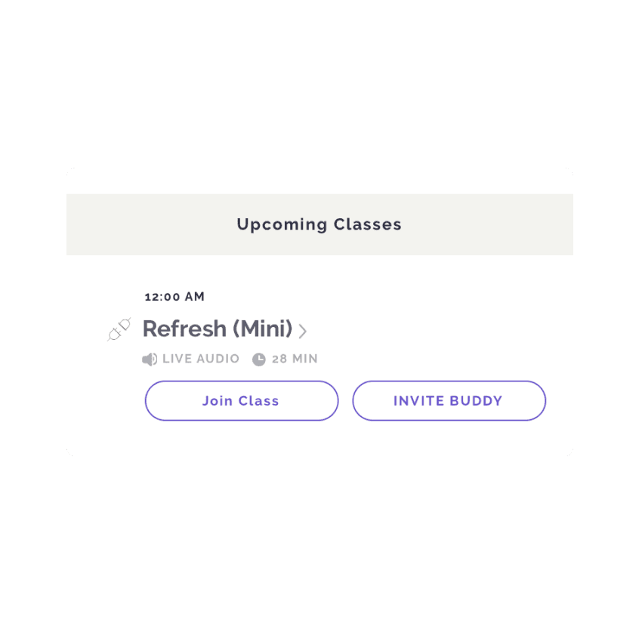This screenshot has height=639, width=639.
Task: Switch to the Upcoming Classes section
Action: 319,224
